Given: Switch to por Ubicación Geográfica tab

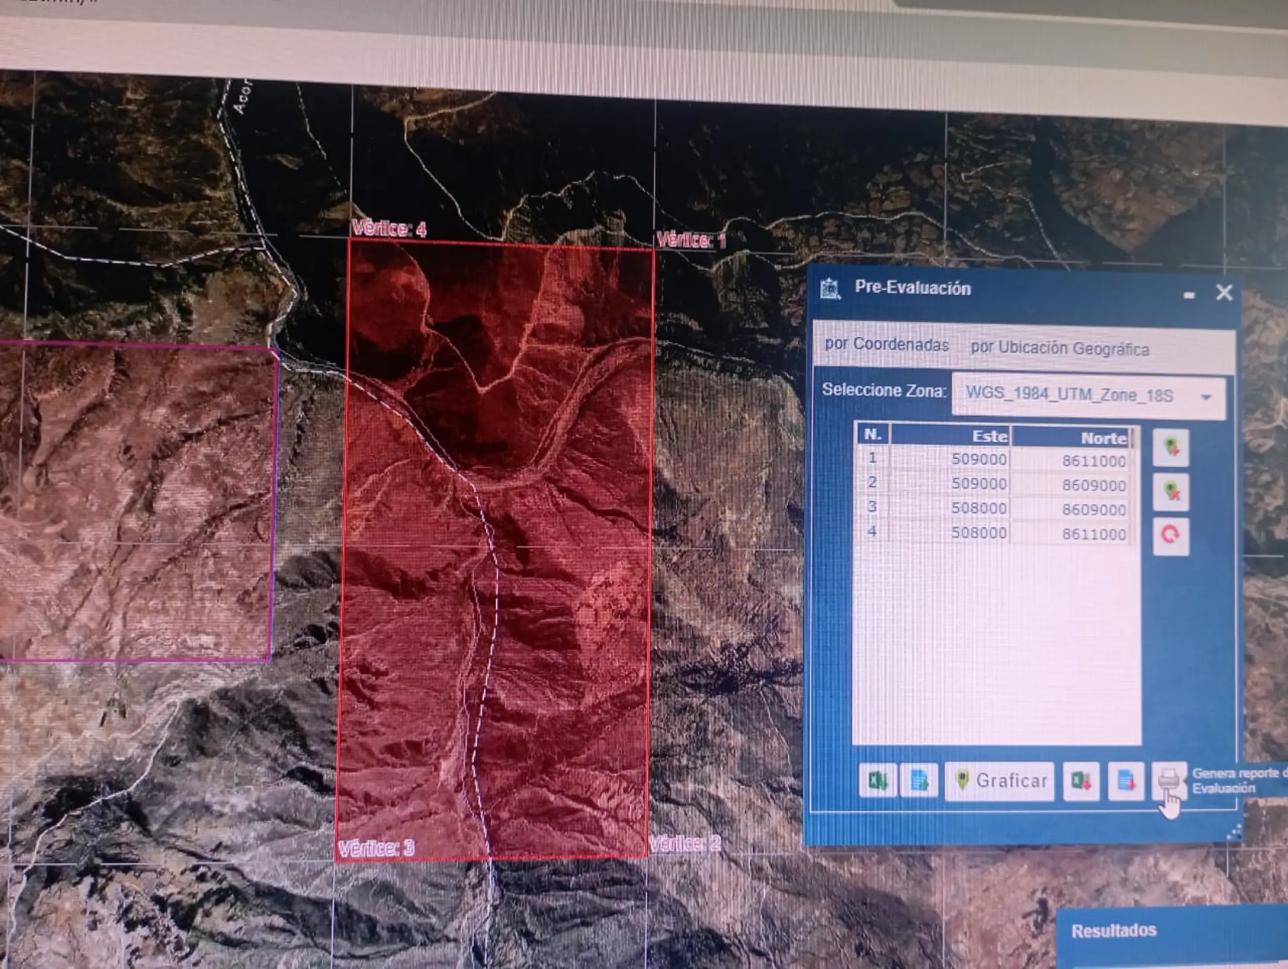Looking at the screenshot, I should pyautogui.click(x=1060, y=349).
